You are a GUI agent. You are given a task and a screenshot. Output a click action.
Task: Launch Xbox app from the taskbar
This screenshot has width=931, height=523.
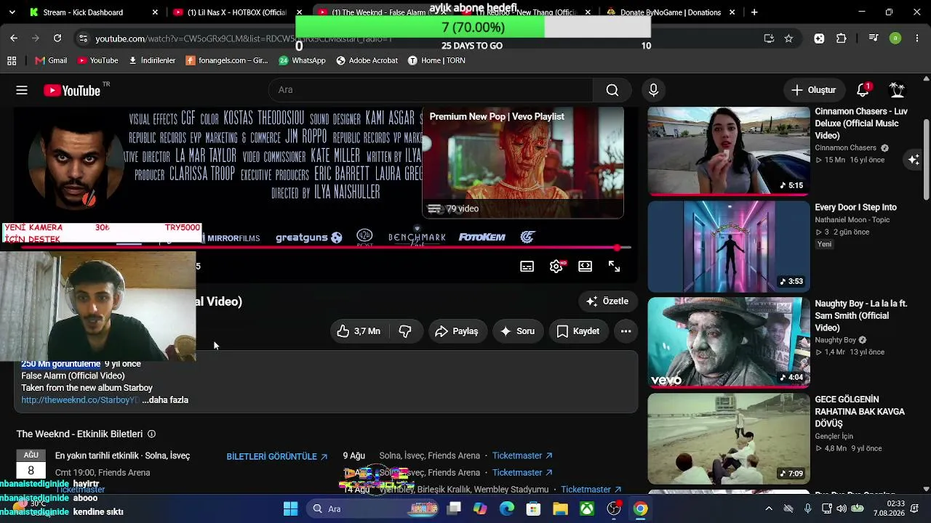point(587,509)
